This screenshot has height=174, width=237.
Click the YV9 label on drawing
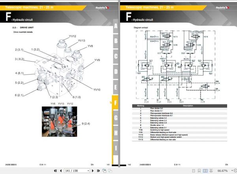(x=97, y=60)
